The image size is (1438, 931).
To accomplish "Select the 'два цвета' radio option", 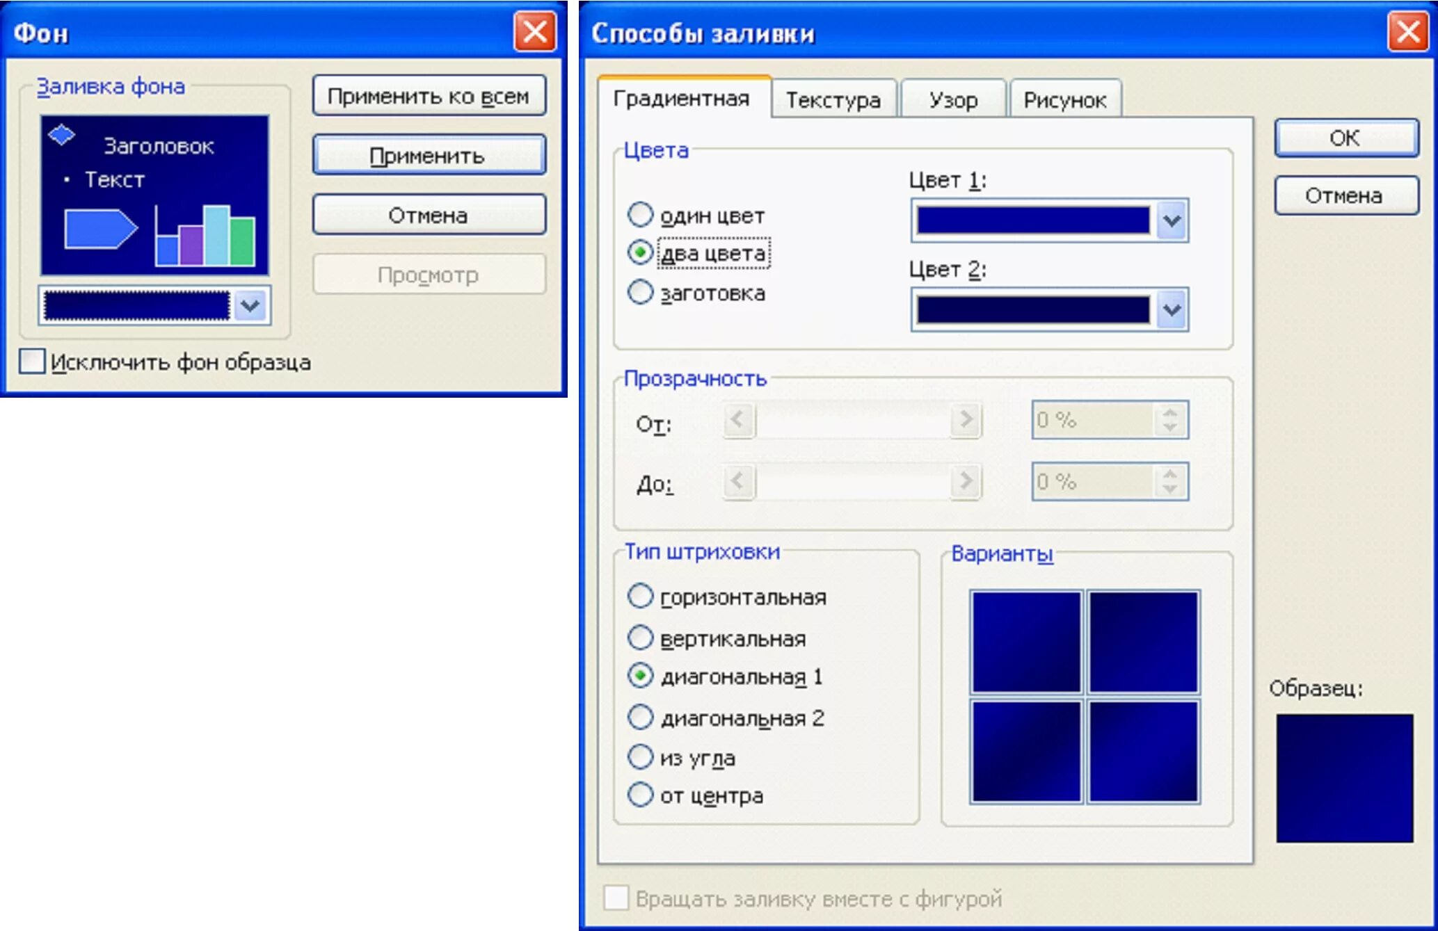I will (x=640, y=252).
